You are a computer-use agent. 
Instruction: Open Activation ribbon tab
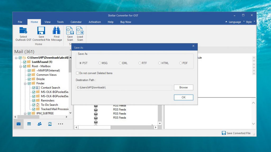pos(95,22)
